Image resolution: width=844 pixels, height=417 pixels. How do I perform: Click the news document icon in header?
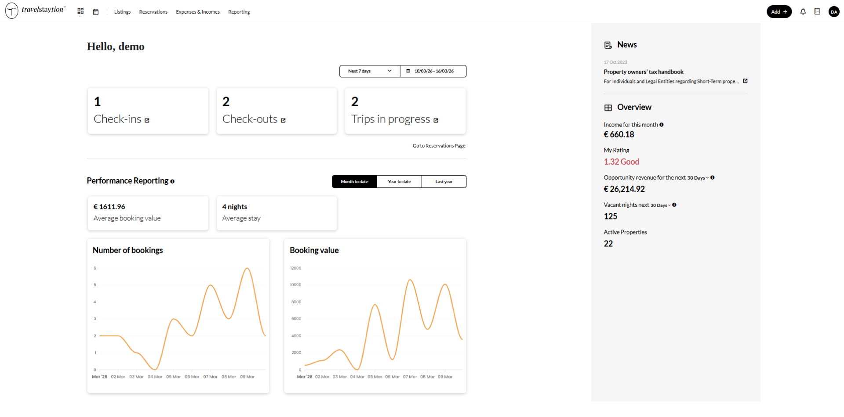pos(817,12)
